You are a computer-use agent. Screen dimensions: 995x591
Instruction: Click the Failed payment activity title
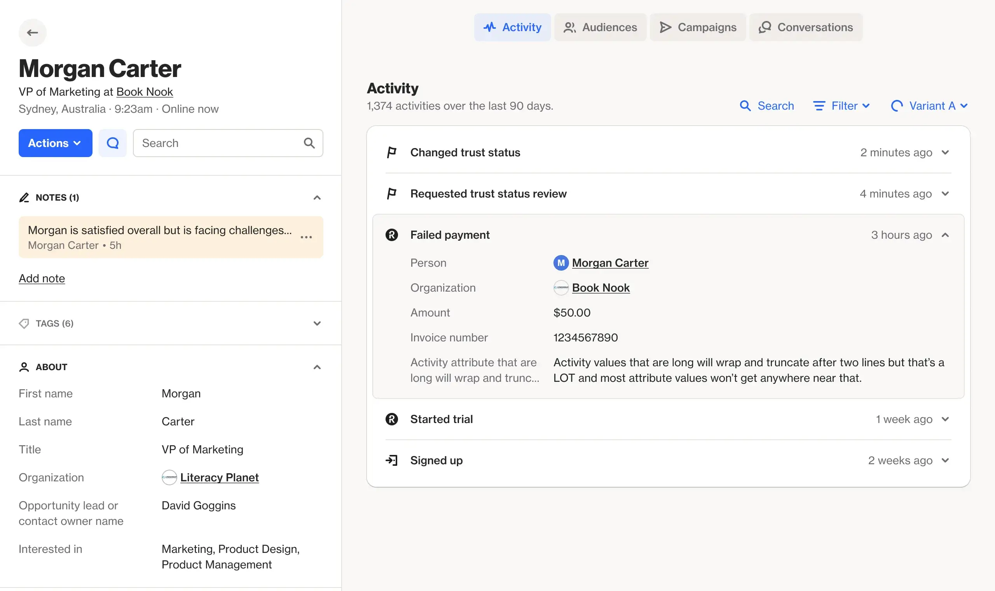(x=450, y=235)
